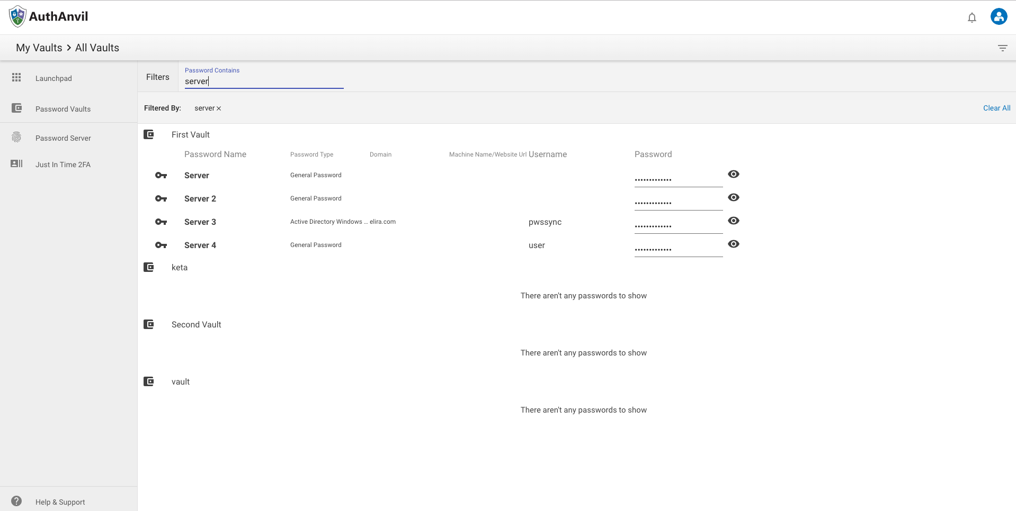Show the password for Server 4
Screen dimensions: 1016x511
coord(734,244)
